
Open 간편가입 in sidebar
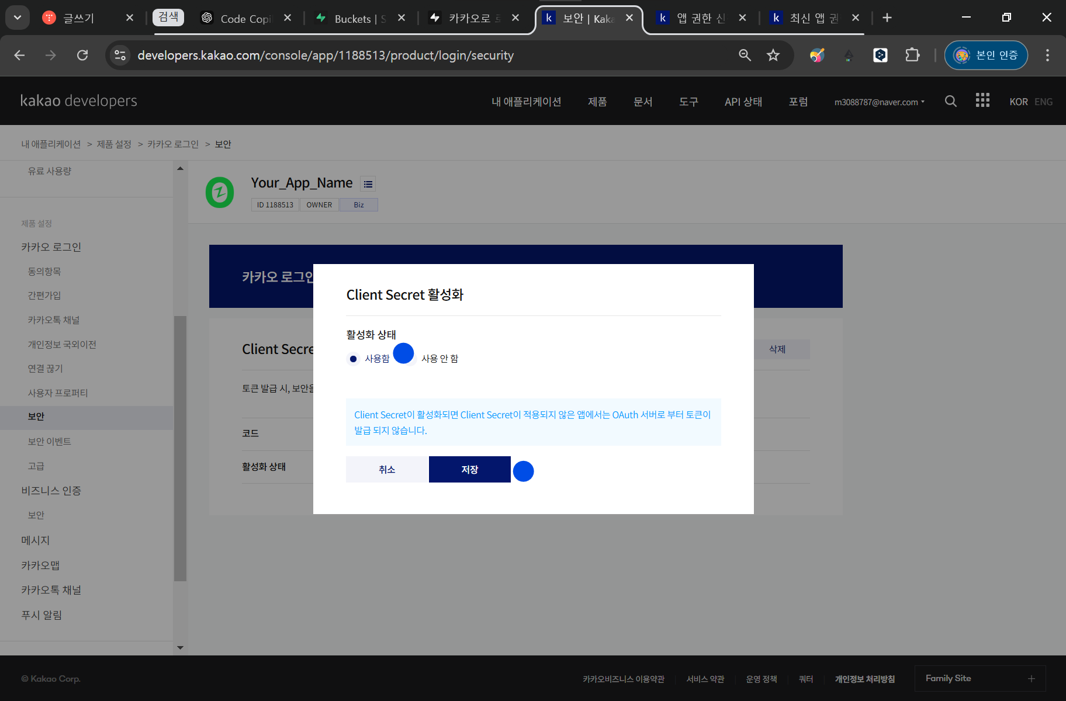pyautogui.click(x=44, y=296)
